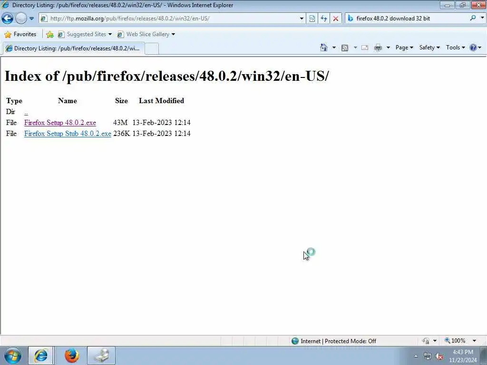Viewport: 487px width, 365px height.
Task: Click the Read Mail icon
Action: (365, 48)
